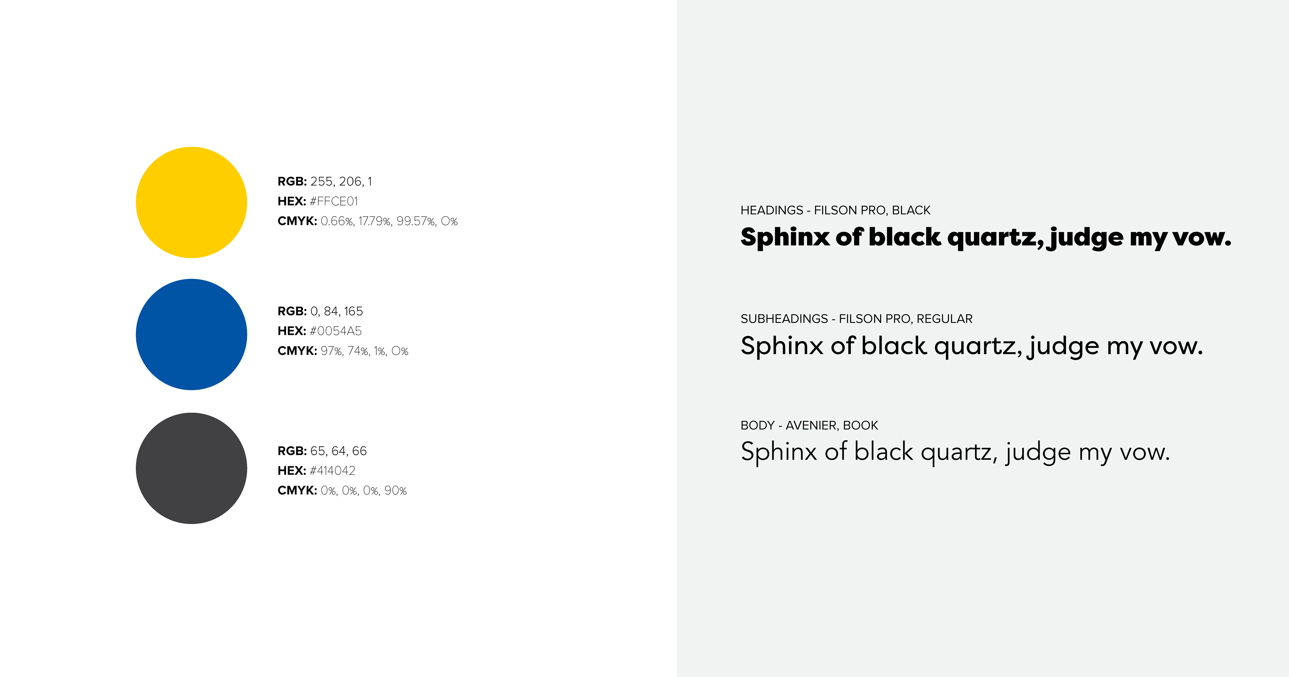Click the HEX #414042 value
The height and width of the screenshot is (677, 1289).
click(x=316, y=470)
